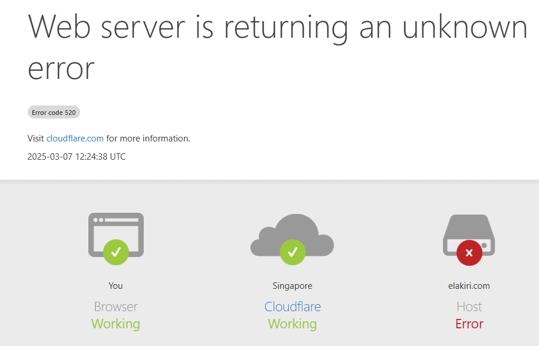Click the red Error status text
Screen dimensions: 539x346
coord(469,324)
